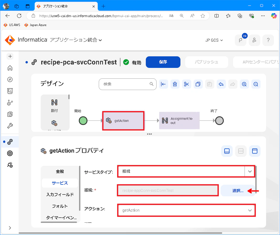Select the サービス properties tab
280x235 pixels.
tap(60, 183)
